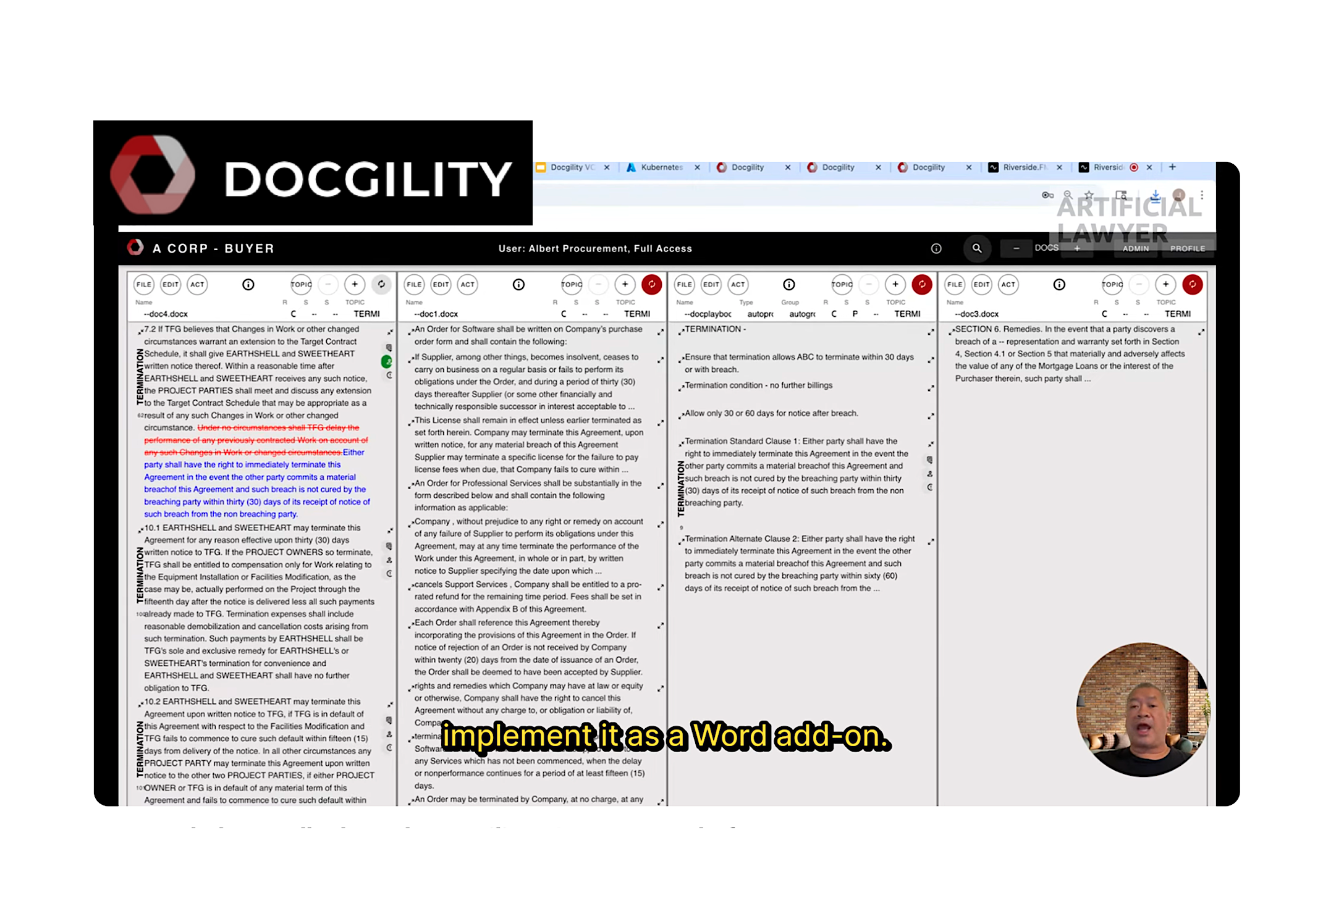Click the red refresh icon in doc1.docx panel
This screenshot has width=1323, height=898.
pos(651,284)
